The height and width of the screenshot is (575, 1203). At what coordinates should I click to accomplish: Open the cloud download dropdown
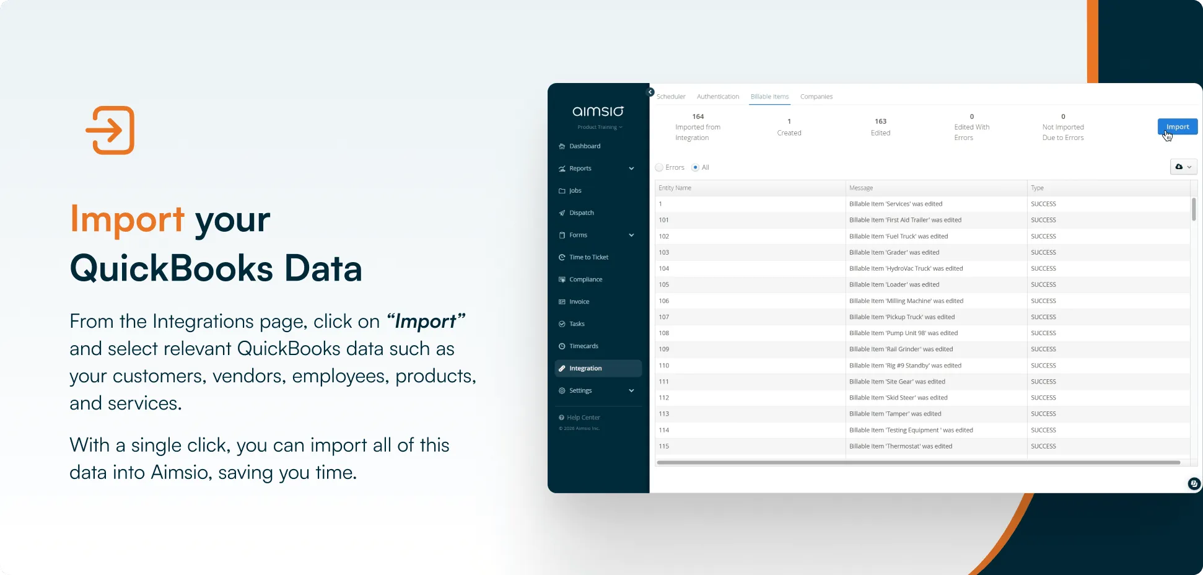click(x=1183, y=167)
